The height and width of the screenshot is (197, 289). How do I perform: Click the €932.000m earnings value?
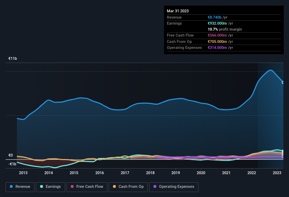pyautogui.click(x=217, y=23)
